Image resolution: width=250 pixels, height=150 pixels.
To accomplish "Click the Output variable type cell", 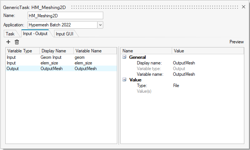I will pos(12,69).
